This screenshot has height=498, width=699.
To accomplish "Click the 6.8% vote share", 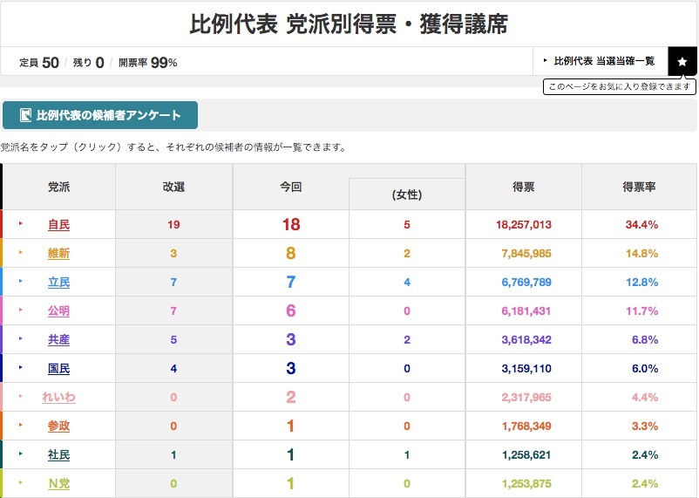I will [x=645, y=339].
